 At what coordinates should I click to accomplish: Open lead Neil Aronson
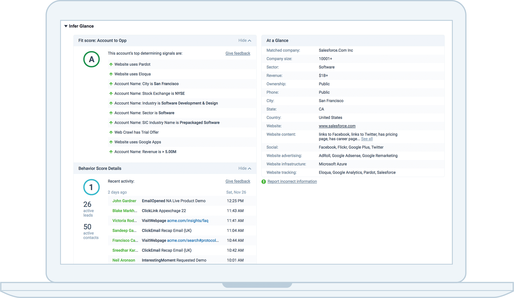coord(124,260)
